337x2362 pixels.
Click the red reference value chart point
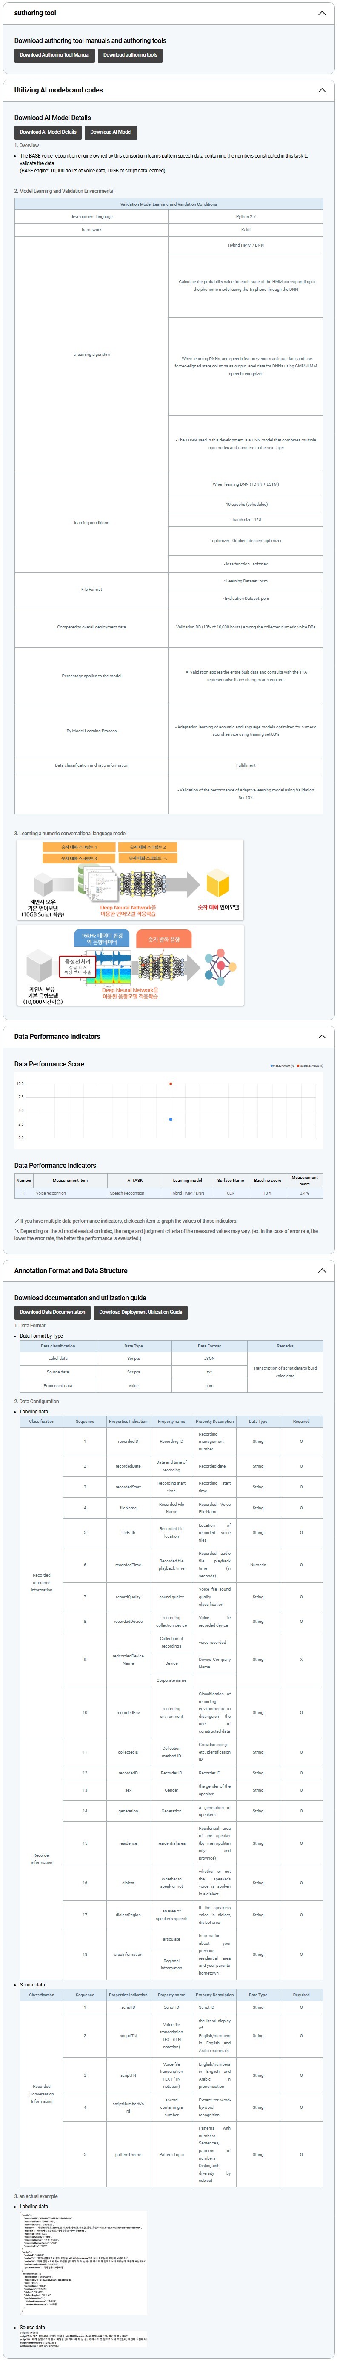coord(170,1084)
